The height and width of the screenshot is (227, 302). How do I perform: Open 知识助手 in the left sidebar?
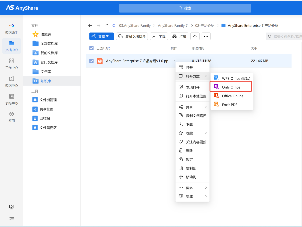[x=11, y=29]
